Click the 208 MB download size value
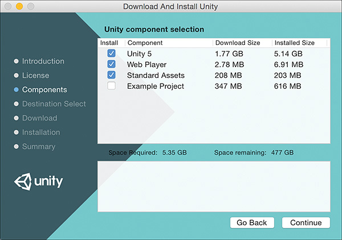The image size is (342, 240). (228, 75)
